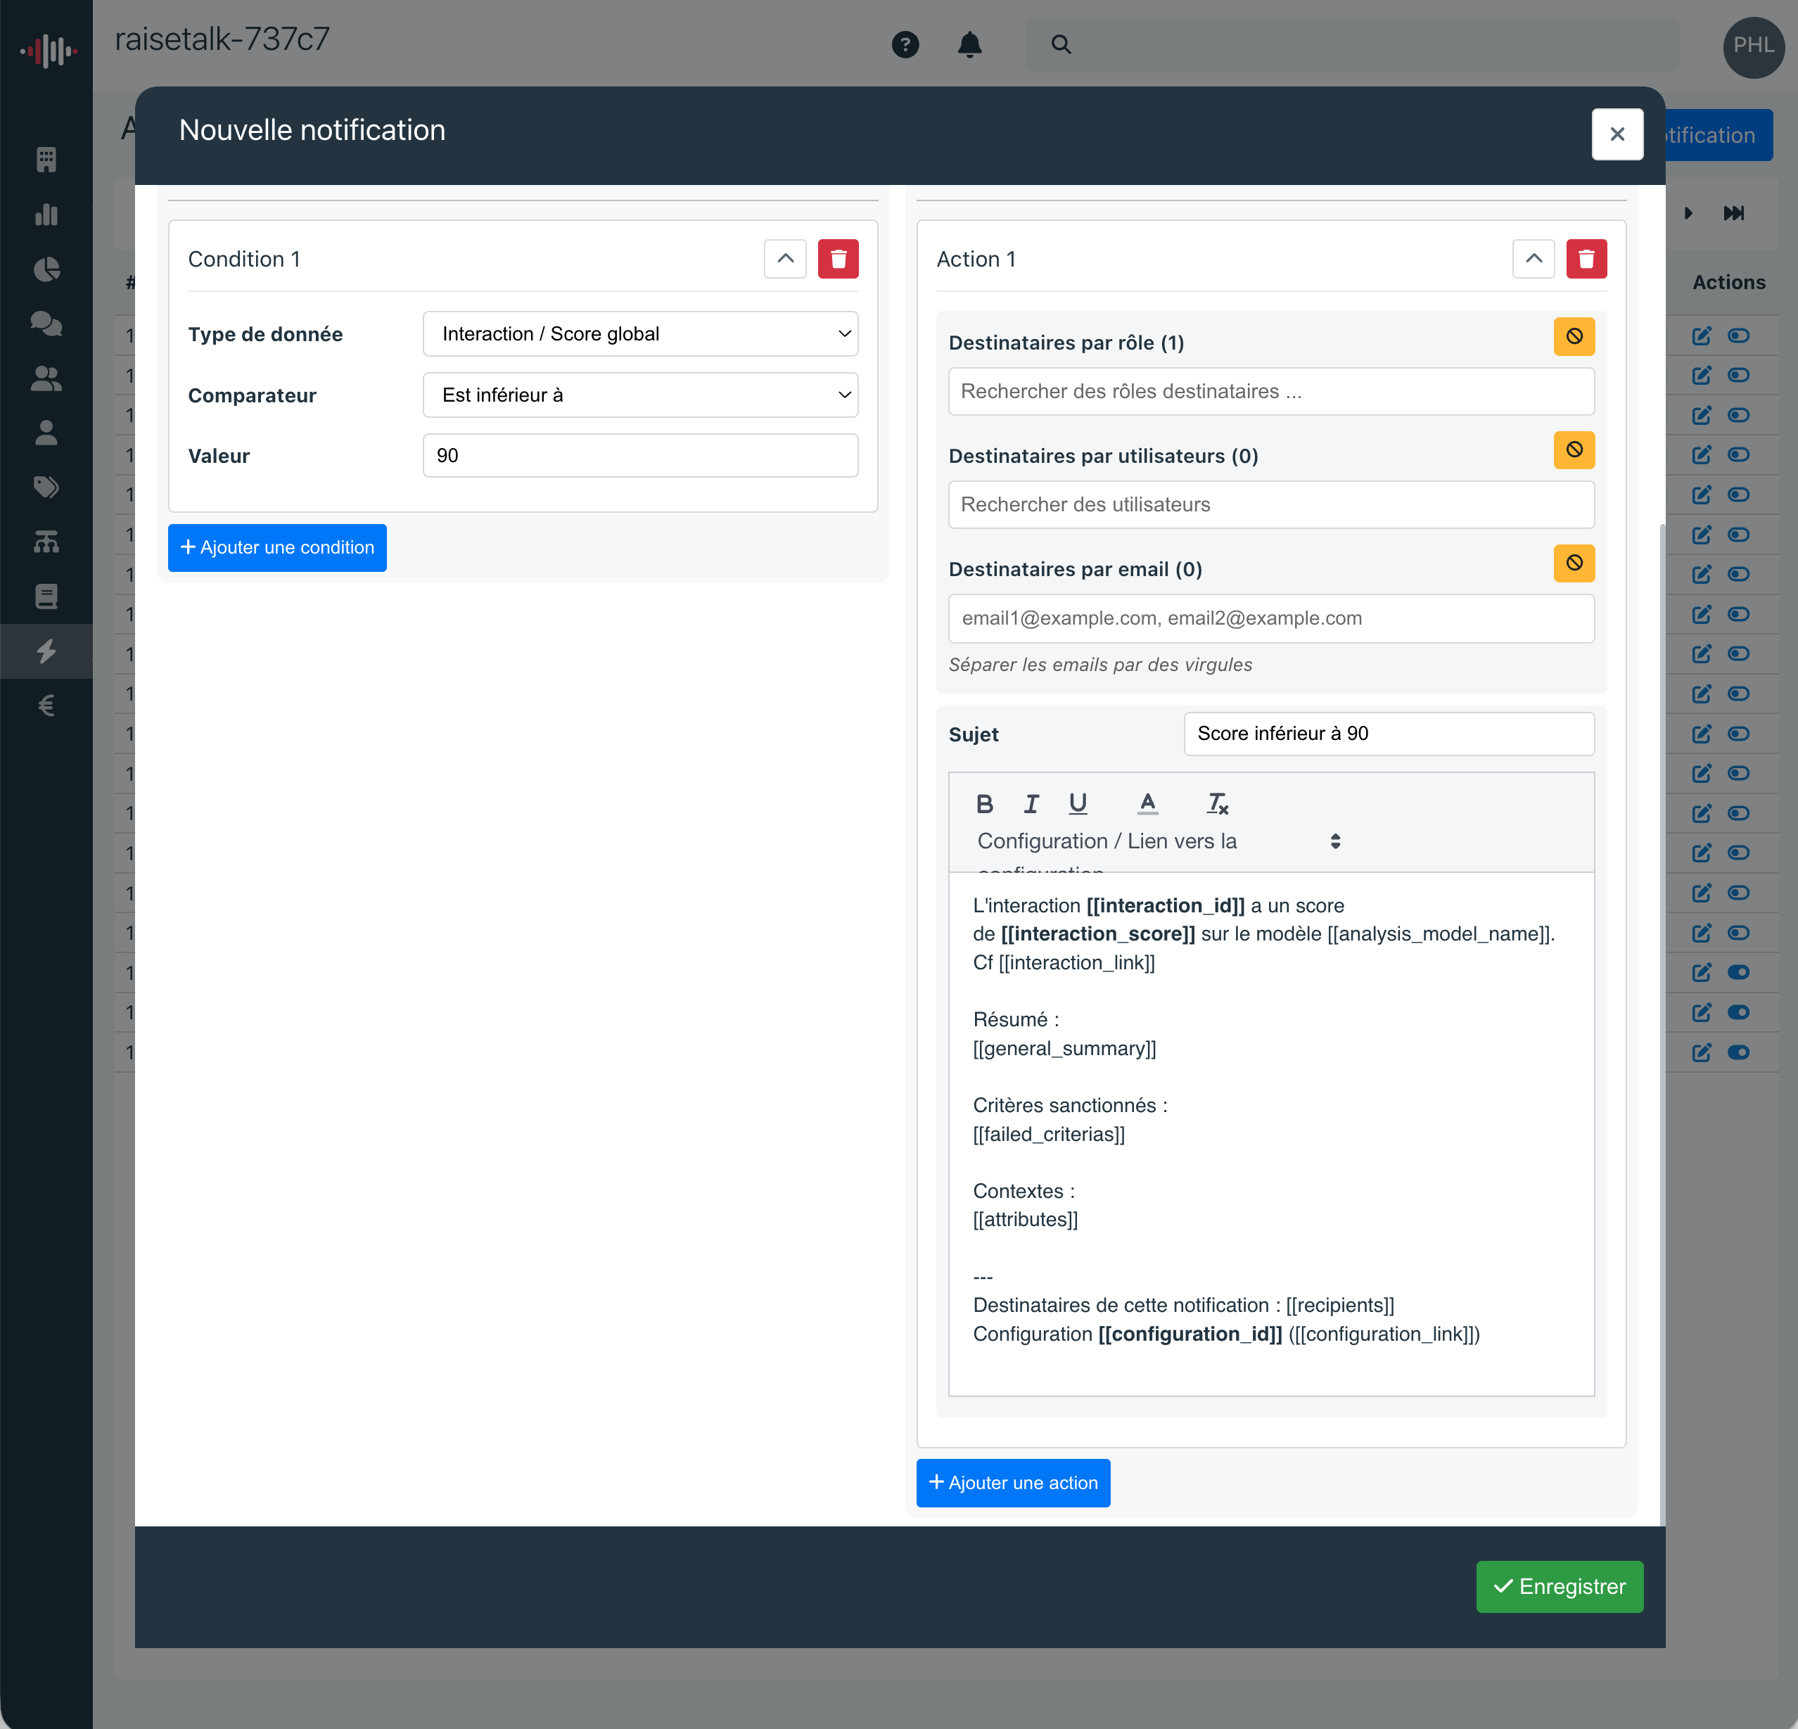Open the help menu with the question mark

tap(905, 44)
